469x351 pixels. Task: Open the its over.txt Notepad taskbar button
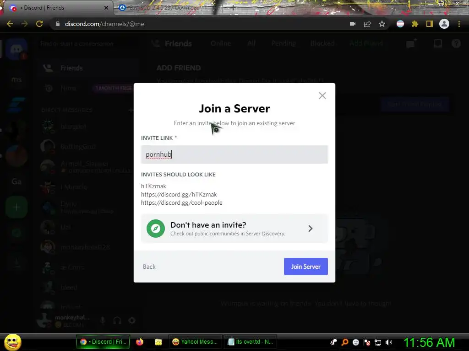click(251, 342)
